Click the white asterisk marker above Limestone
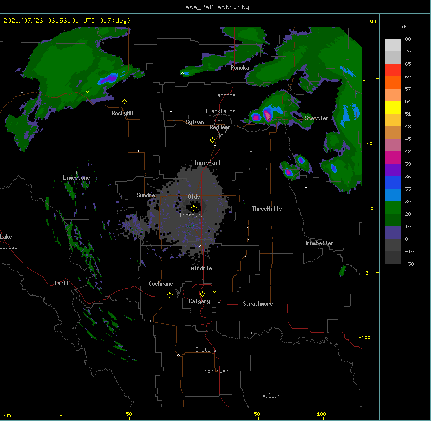The height and width of the screenshot is (421, 431). [x=76, y=173]
